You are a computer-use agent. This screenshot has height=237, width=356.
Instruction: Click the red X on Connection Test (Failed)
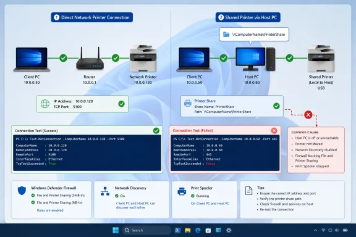(x=274, y=131)
